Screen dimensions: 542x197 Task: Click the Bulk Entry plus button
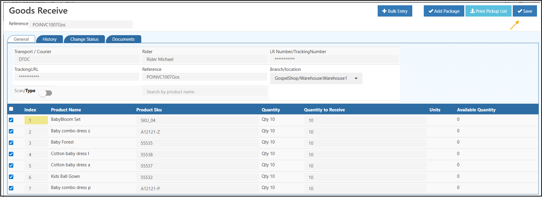pyautogui.click(x=395, y=11)
